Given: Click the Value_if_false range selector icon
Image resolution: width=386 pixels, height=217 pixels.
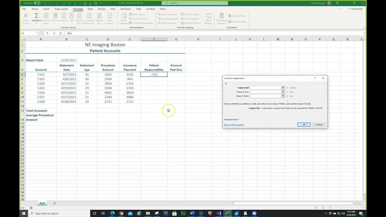Looking at the screenshot, I should 283,96.
